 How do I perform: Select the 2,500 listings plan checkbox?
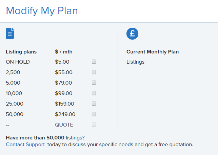pos(94,72)
